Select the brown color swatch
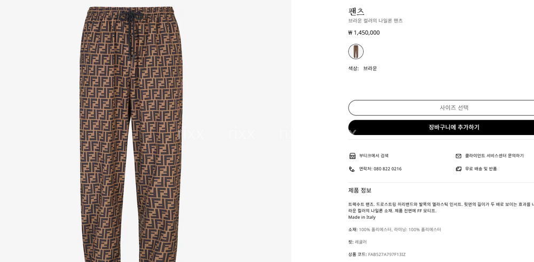The image size is (534, 262). pos(356,51)
